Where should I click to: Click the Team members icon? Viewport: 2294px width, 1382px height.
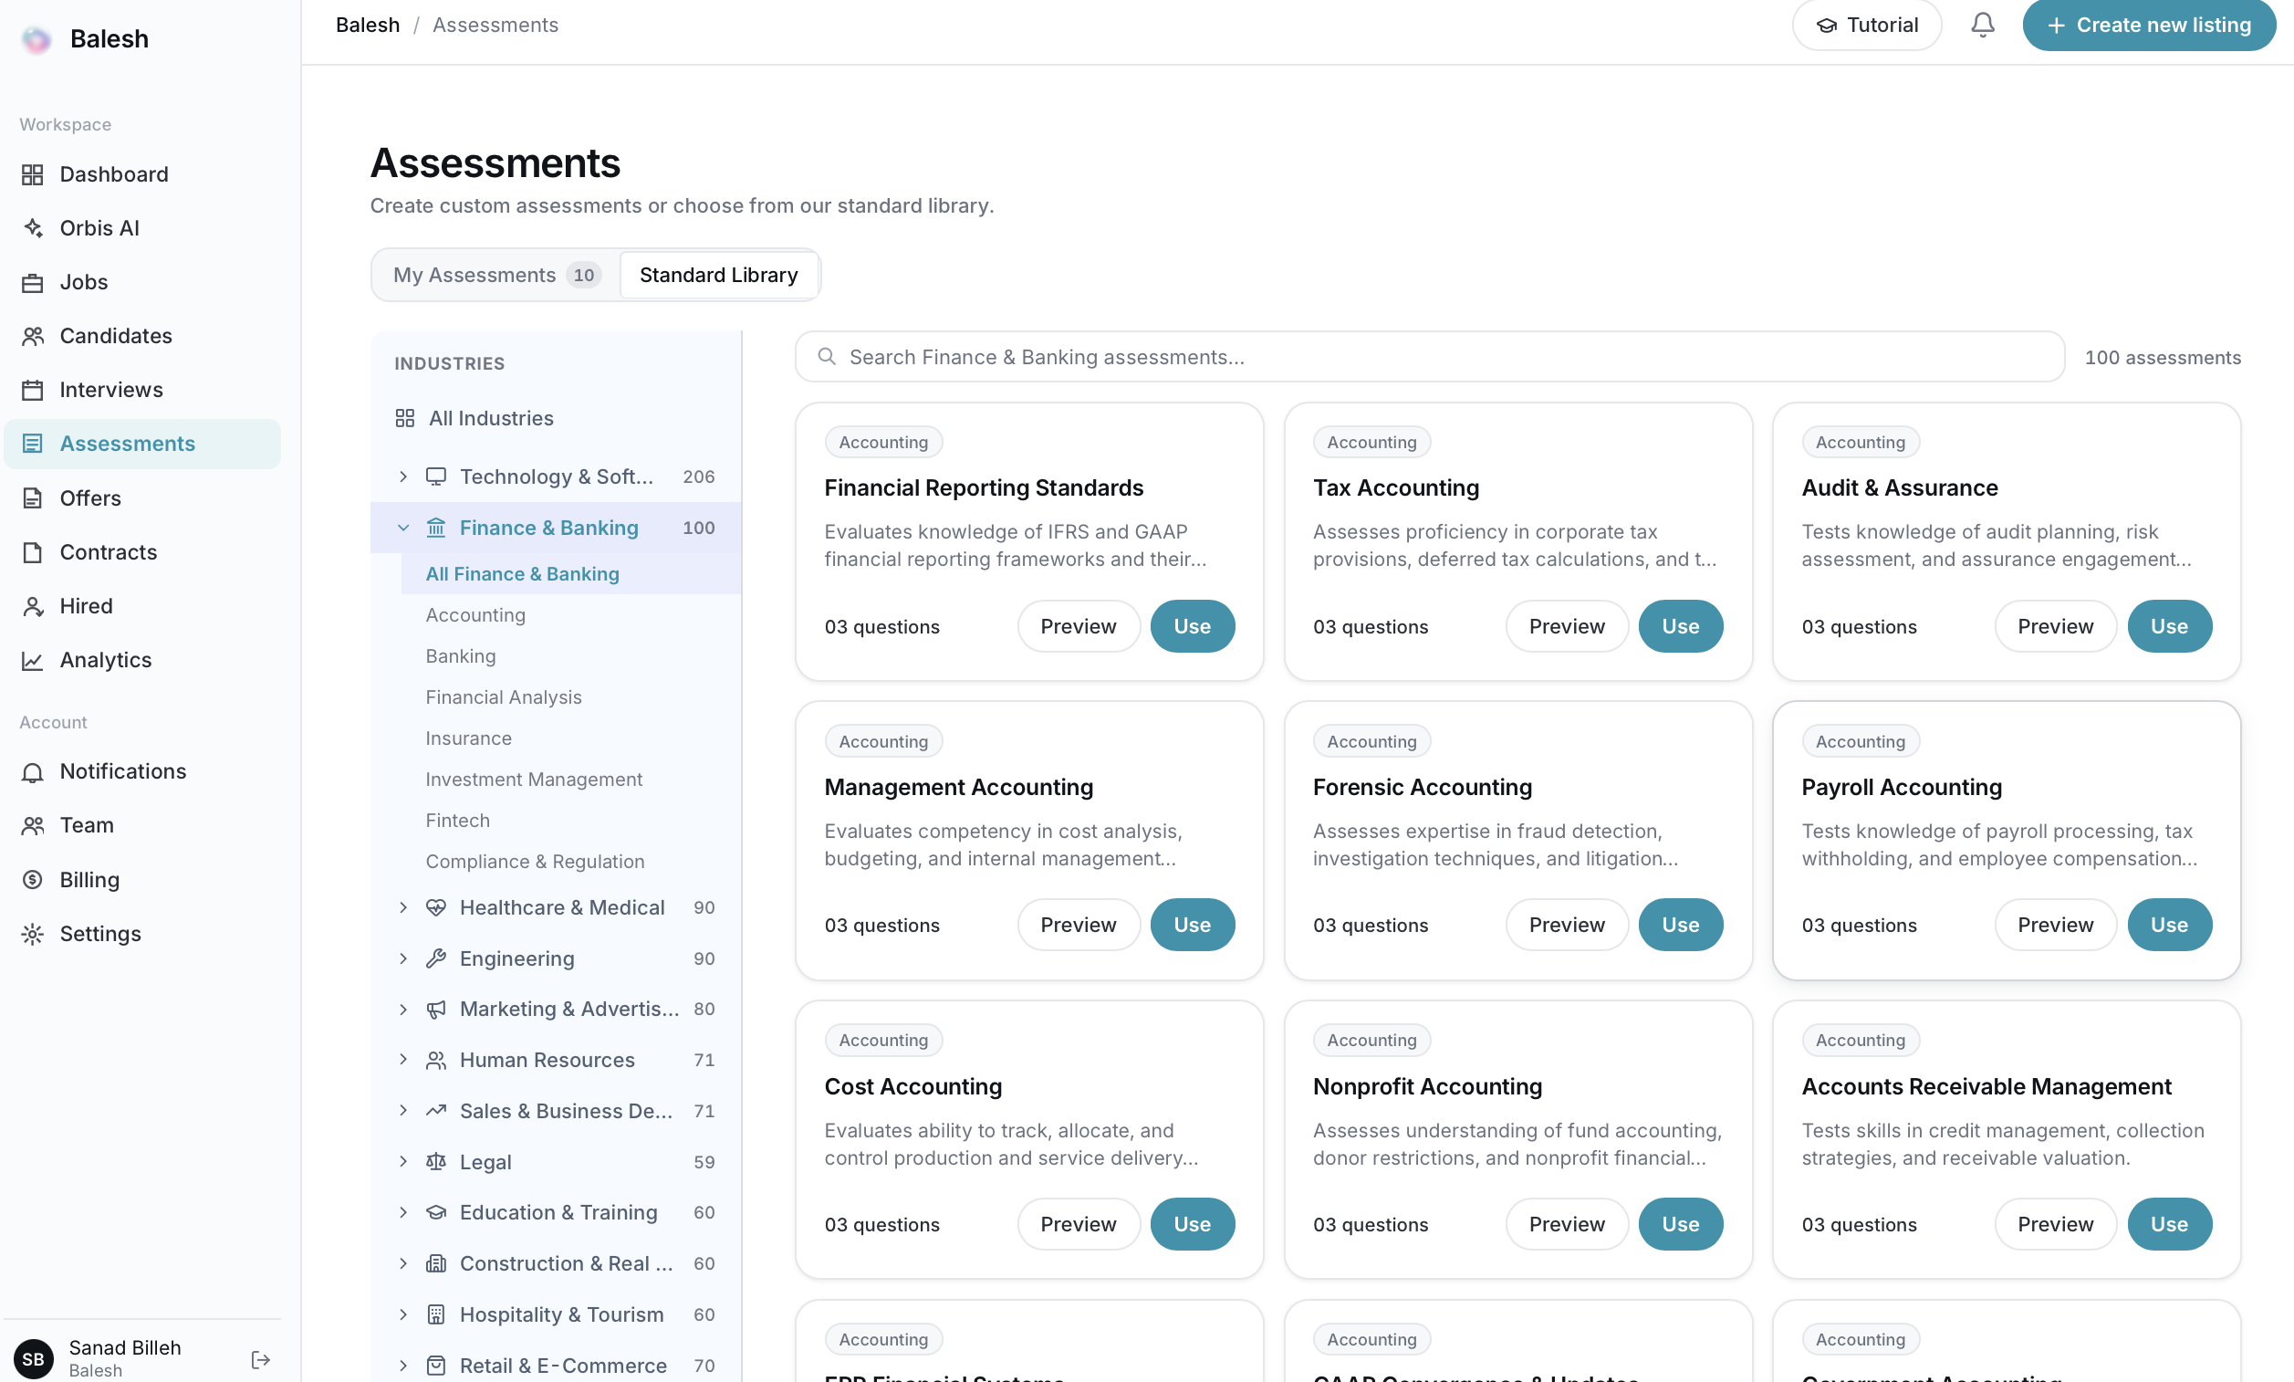click(x=33, y=825)
